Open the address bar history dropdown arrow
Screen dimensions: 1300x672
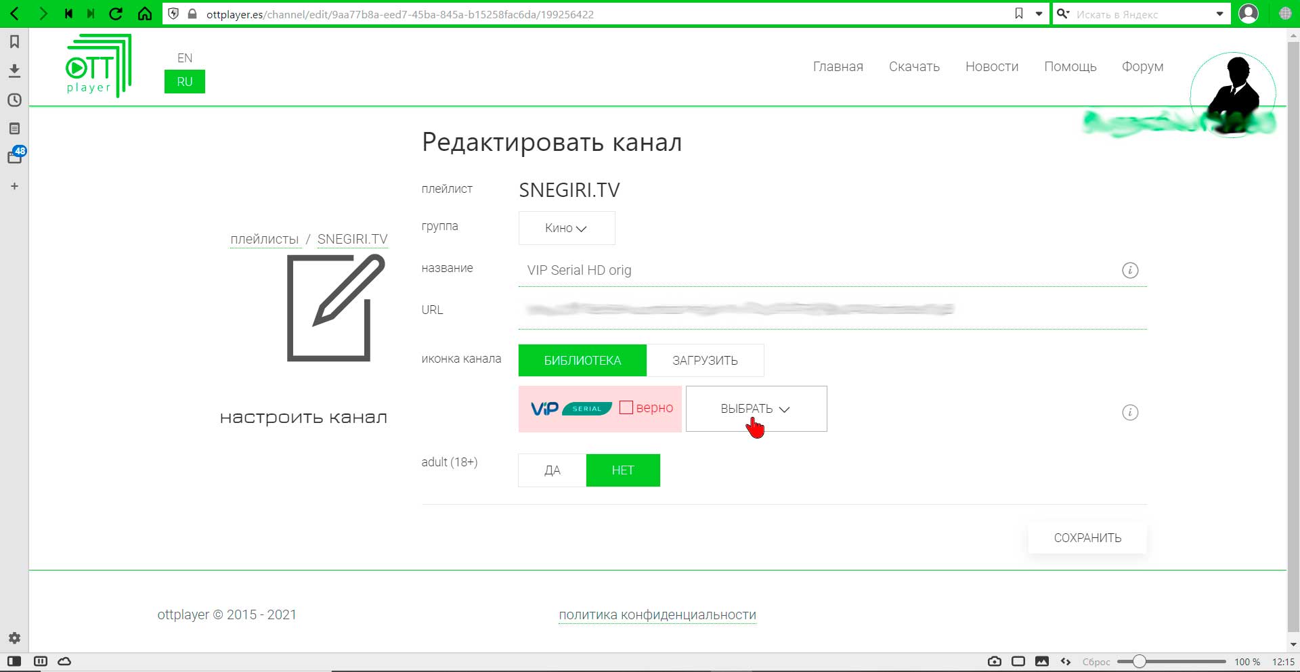pyautogui.click(x=1039, y=14)
